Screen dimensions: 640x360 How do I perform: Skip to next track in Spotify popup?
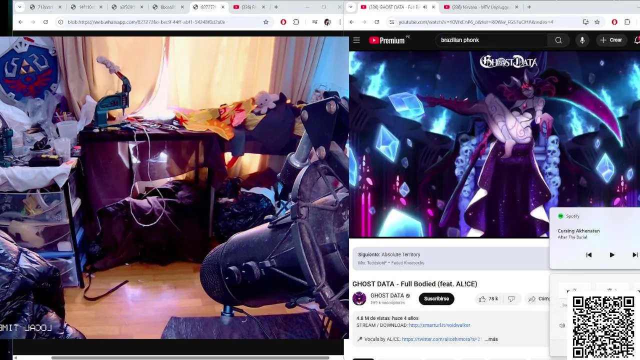[635, 255]
